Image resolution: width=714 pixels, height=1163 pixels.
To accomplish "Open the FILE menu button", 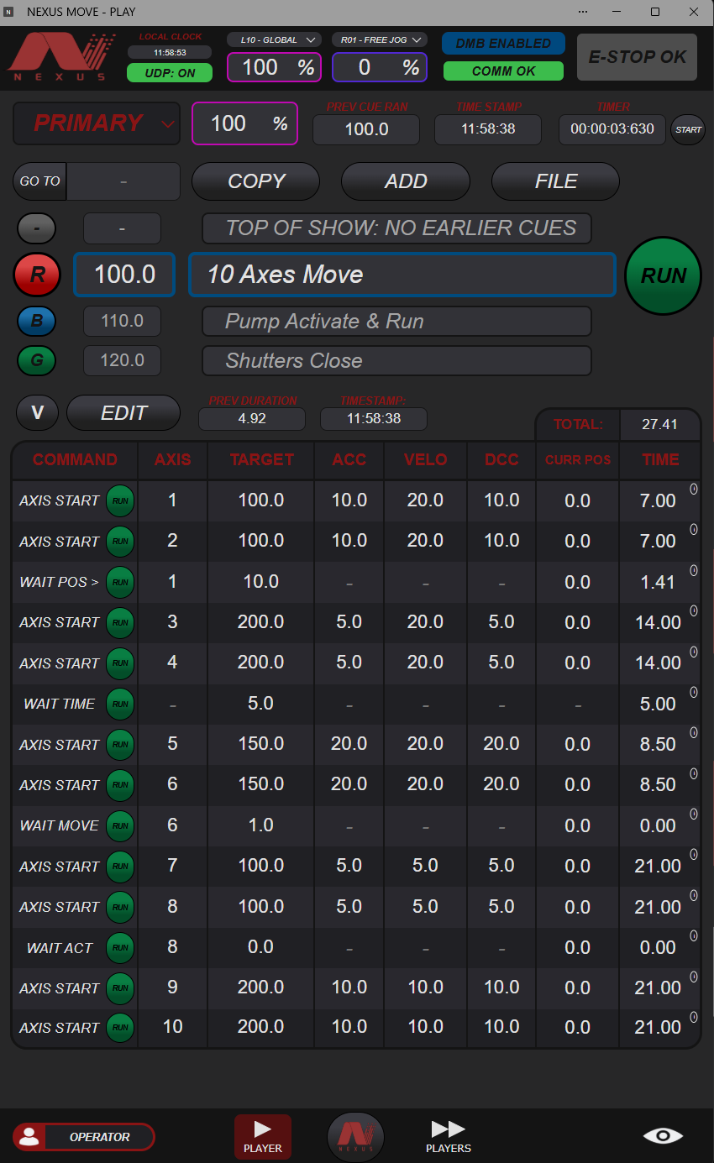I will click(x=556, y=181).
